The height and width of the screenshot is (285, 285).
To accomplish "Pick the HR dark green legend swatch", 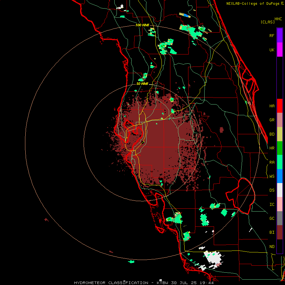I will (280, 148).
